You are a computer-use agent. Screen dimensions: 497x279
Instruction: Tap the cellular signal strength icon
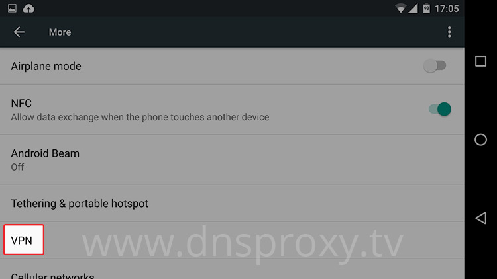pyautogui.click(x=413, y=8)
